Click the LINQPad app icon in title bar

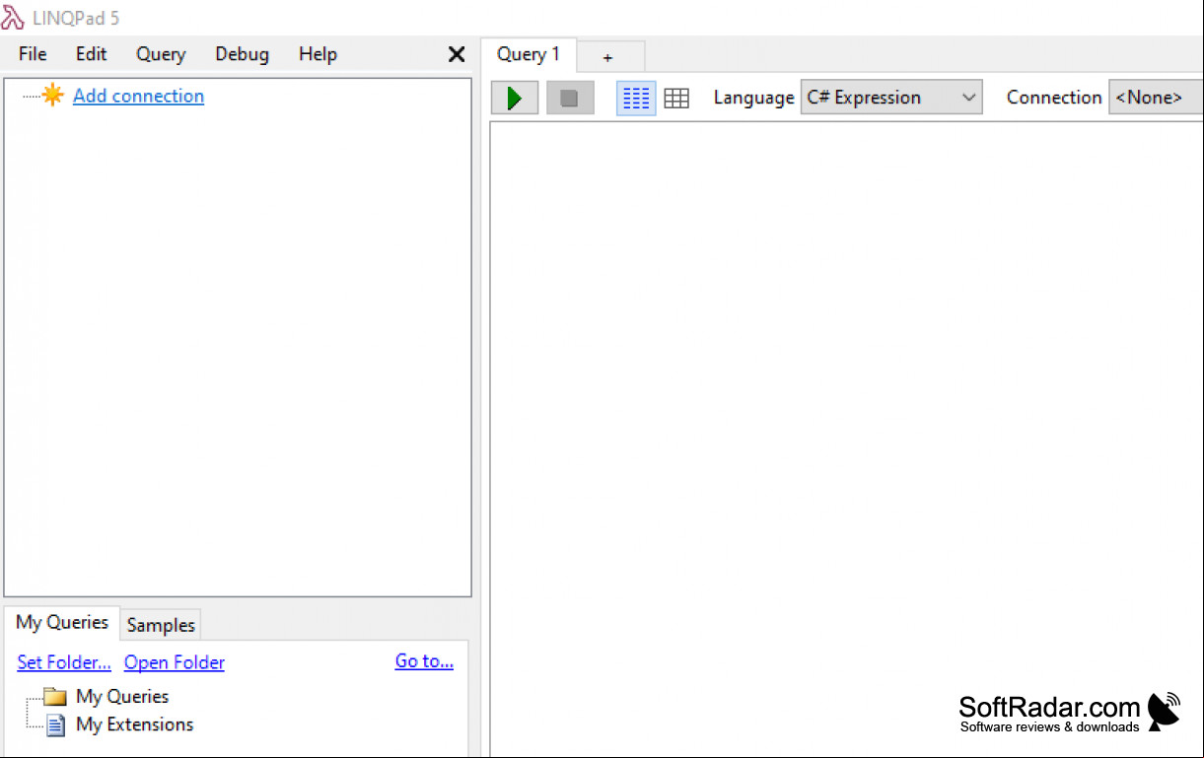pyautogui.click(x=14, y=18)
